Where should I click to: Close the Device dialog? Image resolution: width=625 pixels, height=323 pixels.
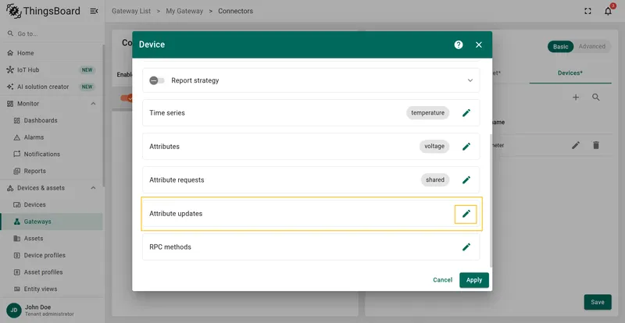(x=479, y=44)
